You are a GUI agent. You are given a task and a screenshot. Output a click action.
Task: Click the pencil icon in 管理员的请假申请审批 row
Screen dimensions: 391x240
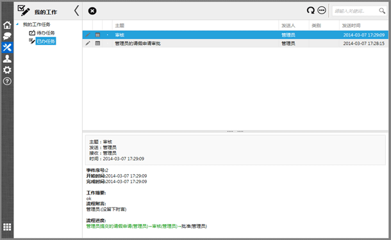[x=88, y=44]
